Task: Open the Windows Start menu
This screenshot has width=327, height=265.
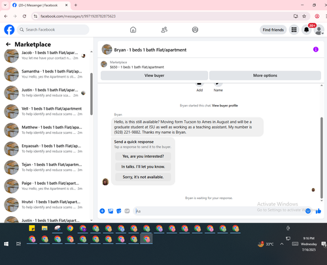Action: [x=6, y=244]
